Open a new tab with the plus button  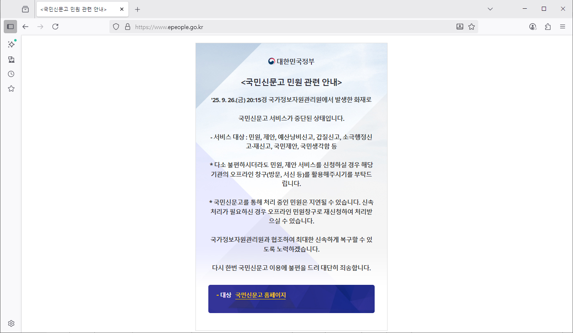tap(138, 9)
